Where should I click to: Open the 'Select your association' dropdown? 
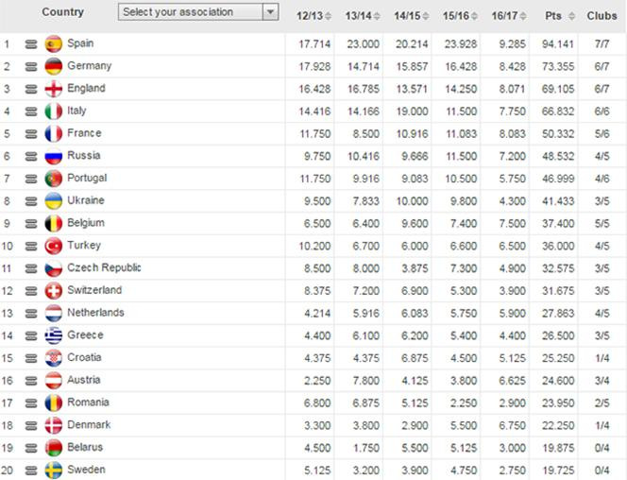click(x=198, y=12)
